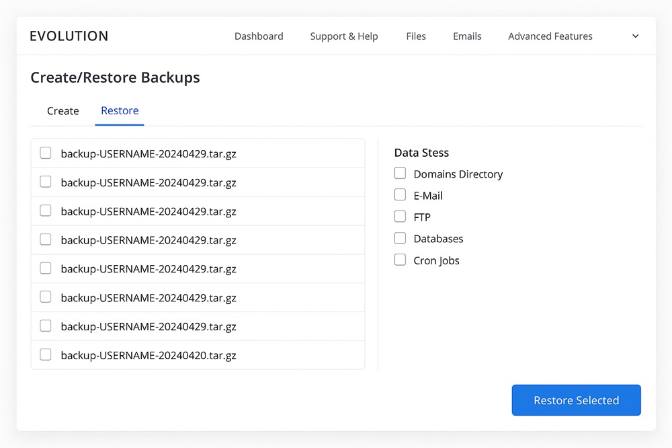Open the Dashboard menu item
This screenshot has width=672, height=448.
(x=259, y=36)
